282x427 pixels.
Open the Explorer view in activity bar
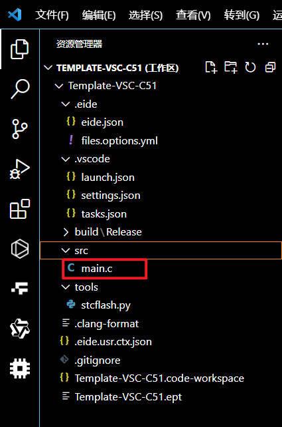pyautogui.click(x=19, y=49)
